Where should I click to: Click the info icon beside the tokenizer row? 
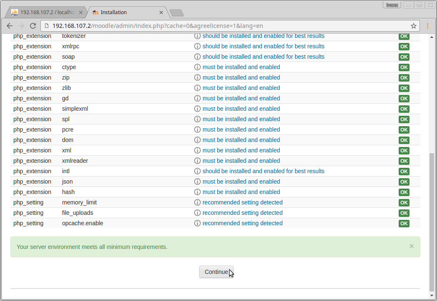point(197,36)
